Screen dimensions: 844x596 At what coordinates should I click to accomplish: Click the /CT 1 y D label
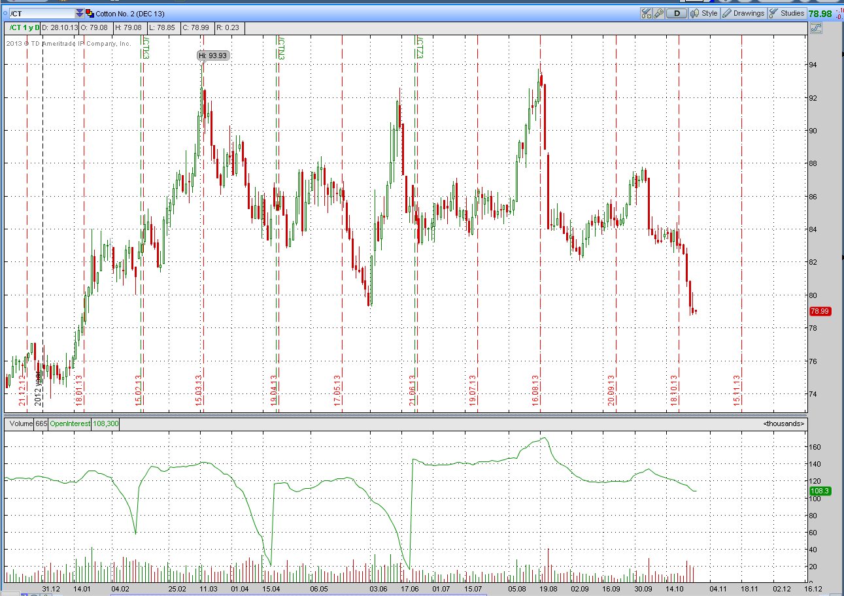[x=24, y=27]
